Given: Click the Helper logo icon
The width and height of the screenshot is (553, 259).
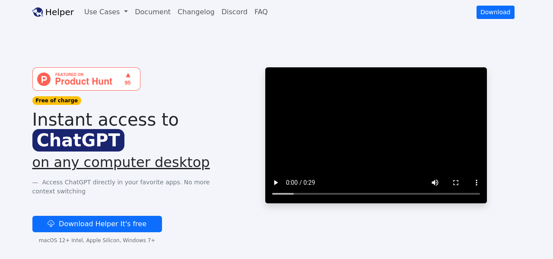Looking at the screenshot, I should [38, 12].
